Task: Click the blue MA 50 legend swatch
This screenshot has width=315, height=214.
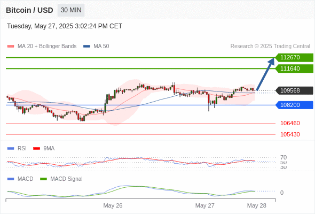Action: click(86, 47)
